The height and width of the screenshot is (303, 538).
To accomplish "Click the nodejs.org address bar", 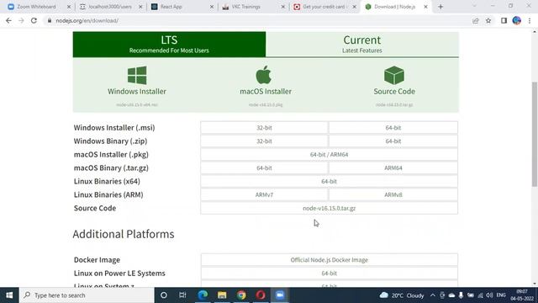I will tap(257, 20).
